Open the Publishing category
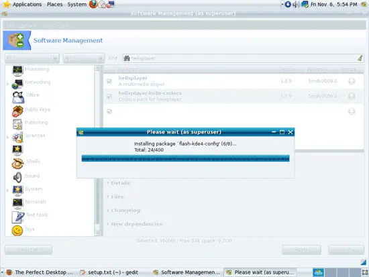The width and height of the screenshot is (369, 277). (x=36, y=122)
